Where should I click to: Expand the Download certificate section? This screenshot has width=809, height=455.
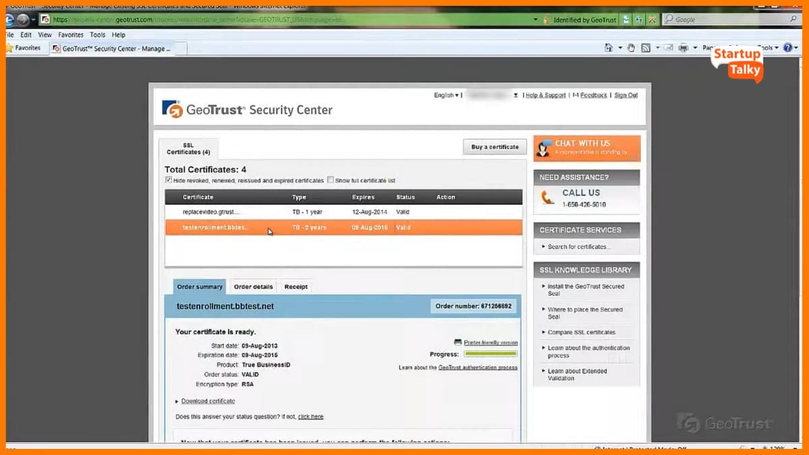point(207,400)
